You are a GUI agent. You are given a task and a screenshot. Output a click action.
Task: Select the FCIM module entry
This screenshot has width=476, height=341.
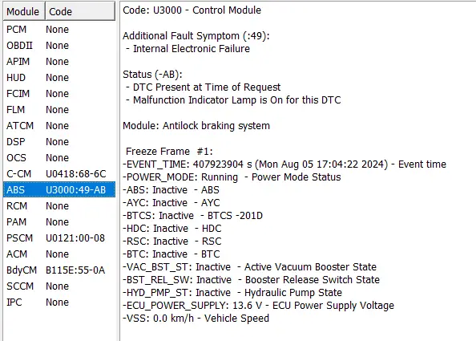pyautogui.click(x=59, y=94)
